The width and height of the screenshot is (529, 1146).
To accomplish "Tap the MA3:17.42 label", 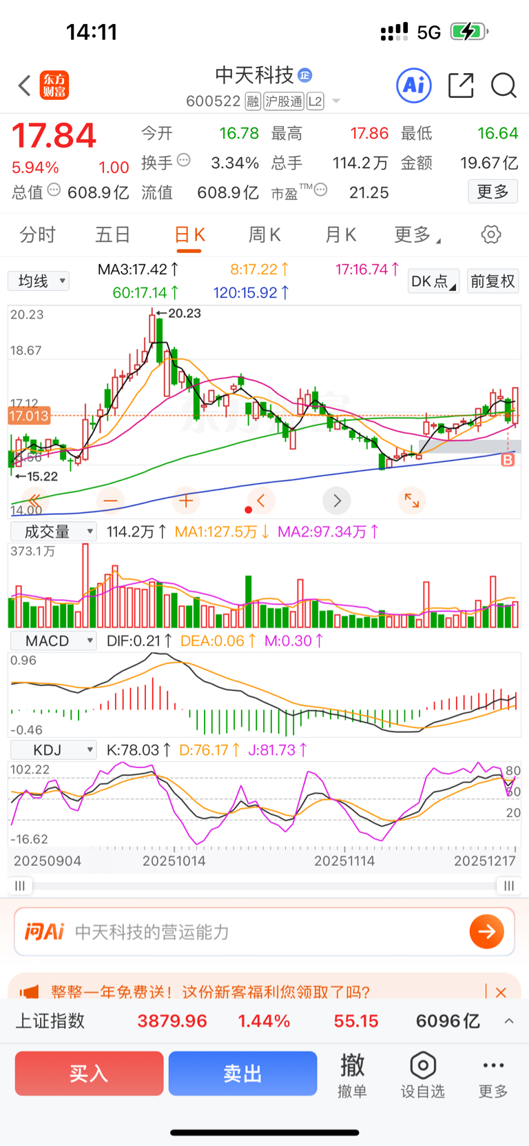I will pyautogui.click(x=138, y=270).
